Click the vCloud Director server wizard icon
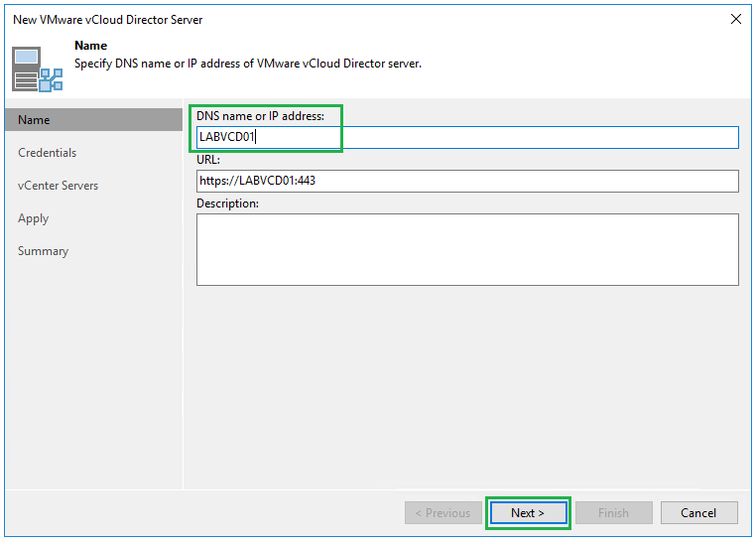This screenshot has width=756, height=542. [38, 68]
